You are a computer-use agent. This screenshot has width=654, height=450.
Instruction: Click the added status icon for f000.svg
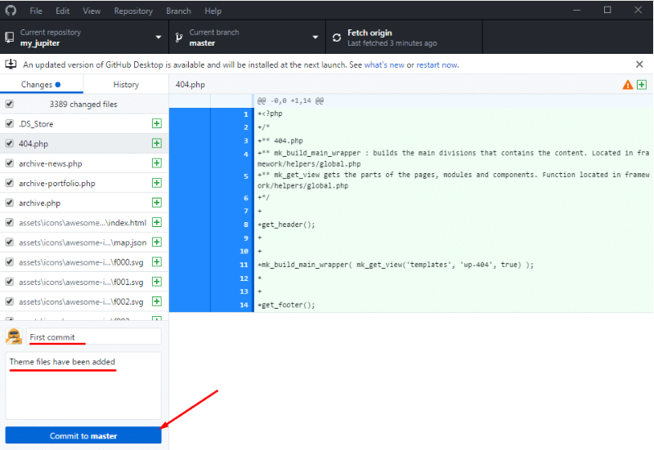coord(157,261)
